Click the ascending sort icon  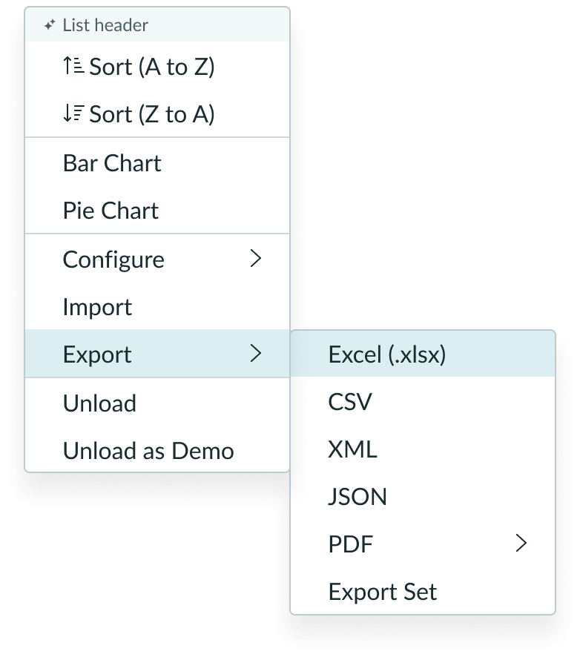click(x=73, y=66)
